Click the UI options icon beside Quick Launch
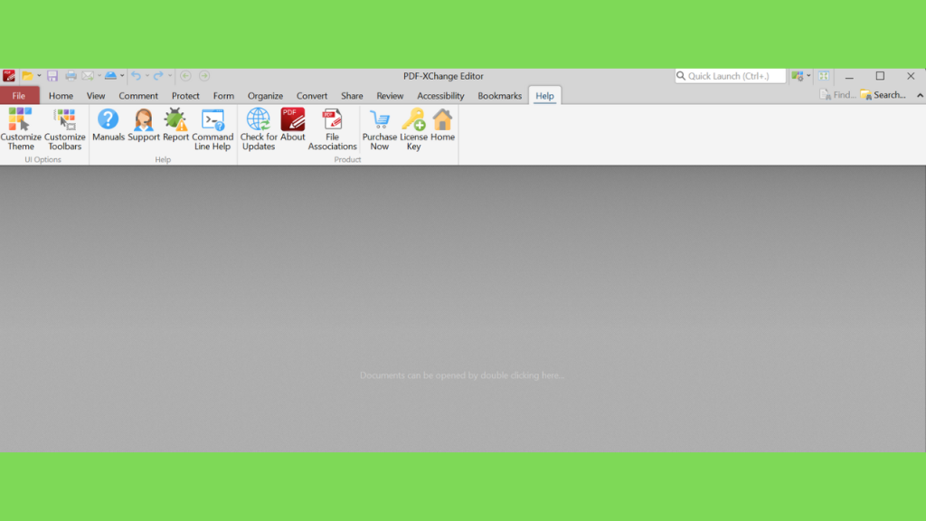 pyautogui.click(x=798, y=76)
